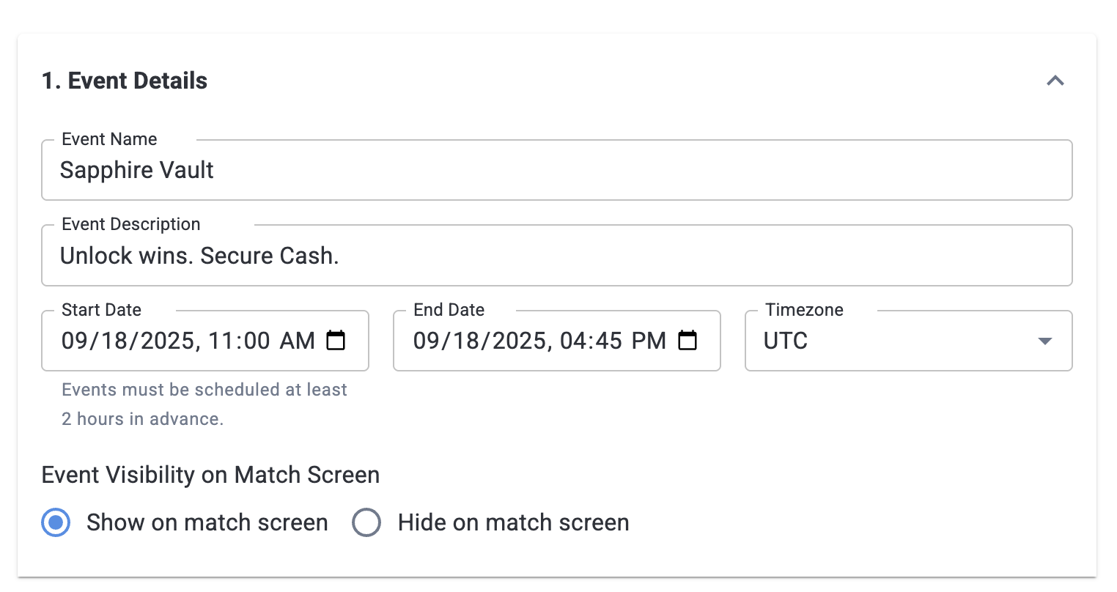Click PM in the End Date field
This screenshot has height=592, width=1117.
click(649, 341)
